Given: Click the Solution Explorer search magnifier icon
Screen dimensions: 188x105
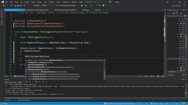Looking at the screenshot, I should [x=185, y=16].
